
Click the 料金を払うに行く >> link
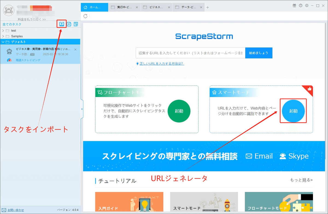pyautogui.click(x=31, y=19)
